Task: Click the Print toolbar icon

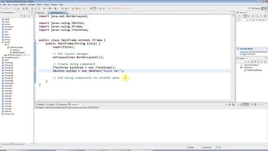Action: [x=18, y=8]
